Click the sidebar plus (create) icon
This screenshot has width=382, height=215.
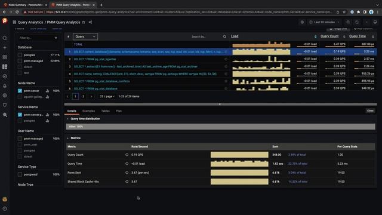point(5,48)
